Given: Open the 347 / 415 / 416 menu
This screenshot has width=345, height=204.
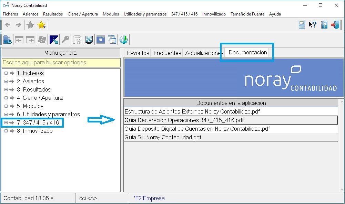Looking at the screenshot, I should 184,14.
